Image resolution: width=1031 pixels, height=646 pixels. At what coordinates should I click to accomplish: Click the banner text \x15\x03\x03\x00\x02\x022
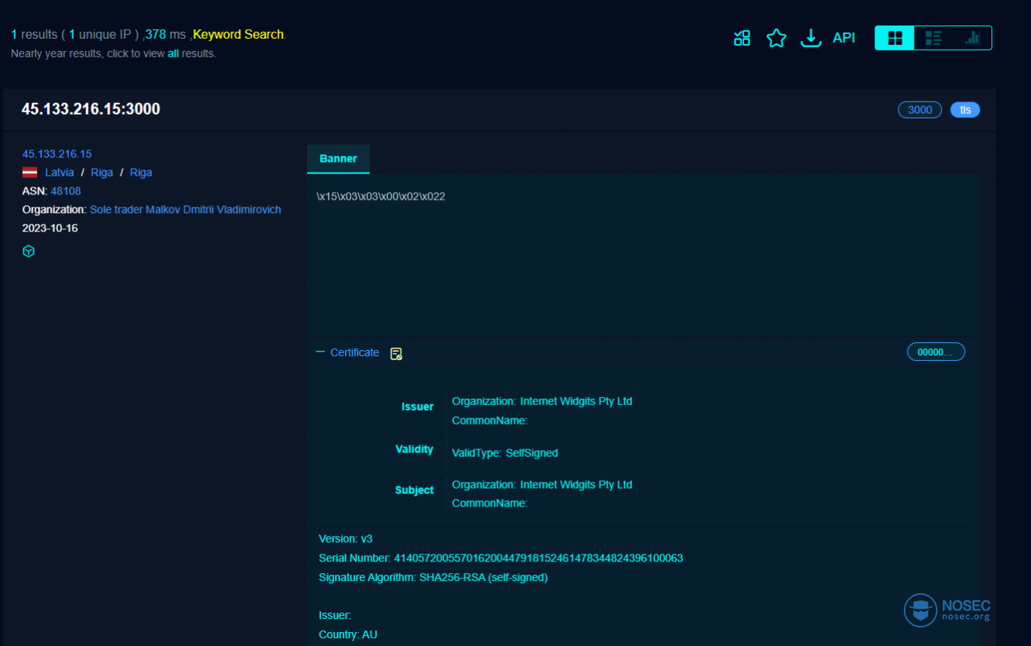pyautogui.click(x=381, y=197)
